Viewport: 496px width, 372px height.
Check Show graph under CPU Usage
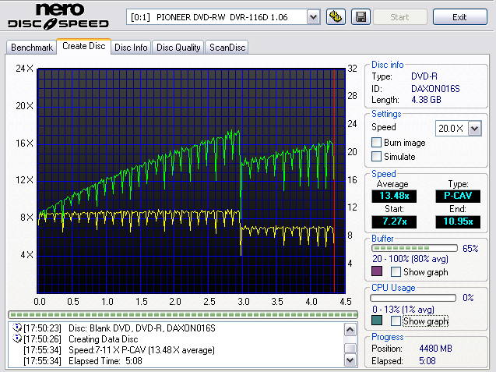click(396, 321)
